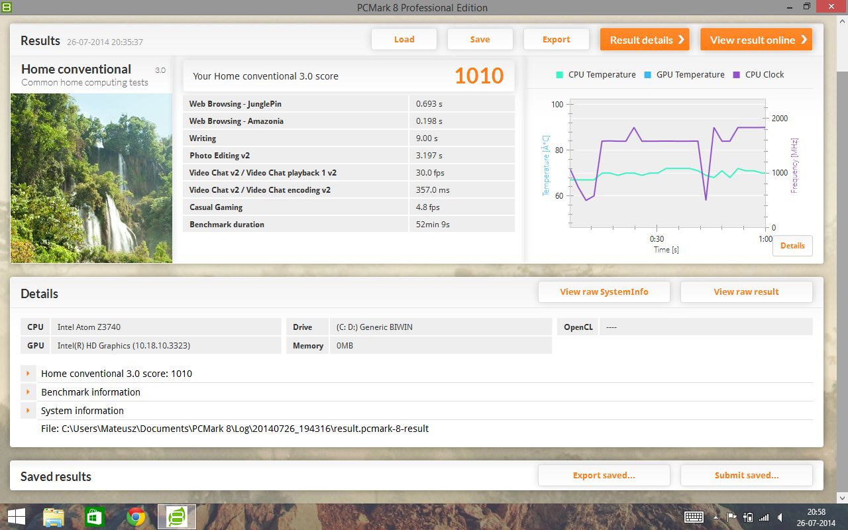Click the waterfall benchmark thumbnail image
Viewport: 848px width, 530px height.
[x=91, y=178]
